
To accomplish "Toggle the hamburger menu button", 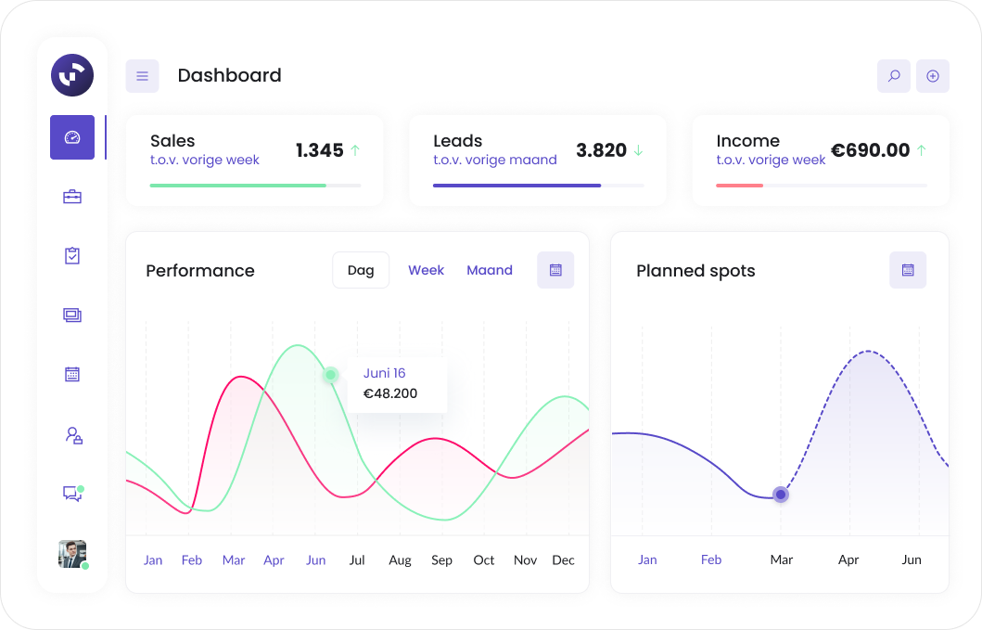I will tap(142, 76).
